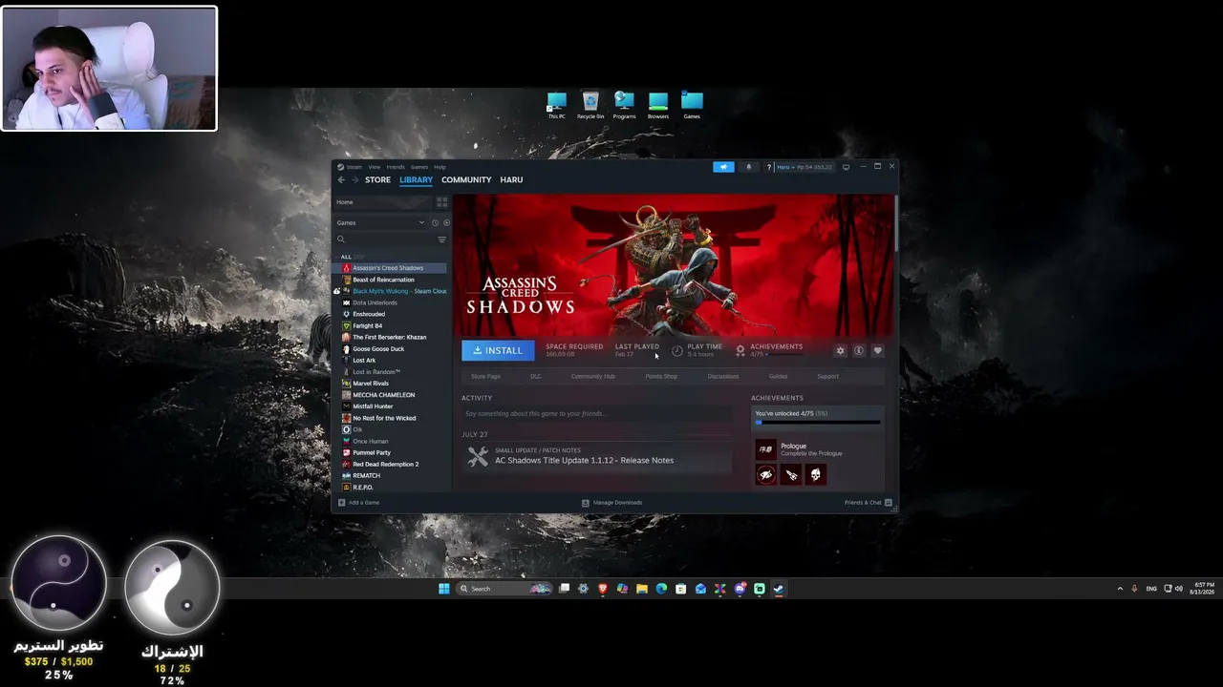This screenshot has width=1223, height=687.
Task: Show game info circle icon
Action: (859, 351)
